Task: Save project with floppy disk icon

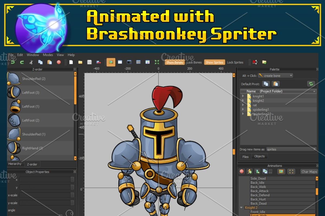Action: tap(89, 62)
